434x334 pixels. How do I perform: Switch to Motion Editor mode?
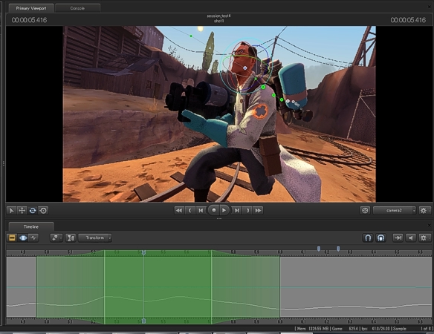pyautogui.click(x=23, y=238)
